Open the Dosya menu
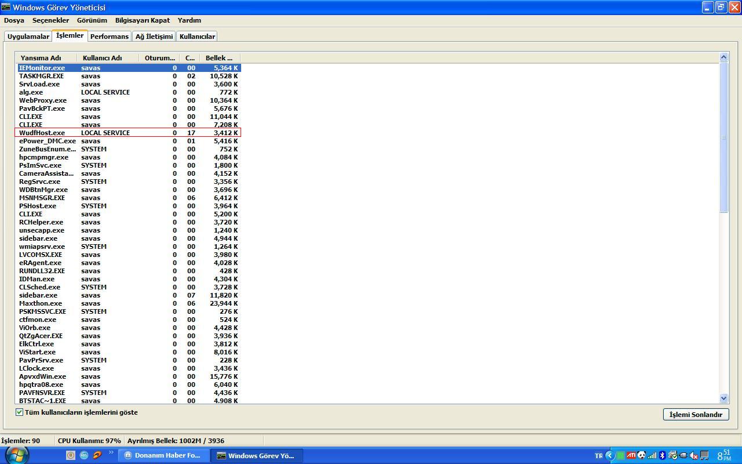The height and width of the screenshot is (464, 742). click(x=14, y=20)
